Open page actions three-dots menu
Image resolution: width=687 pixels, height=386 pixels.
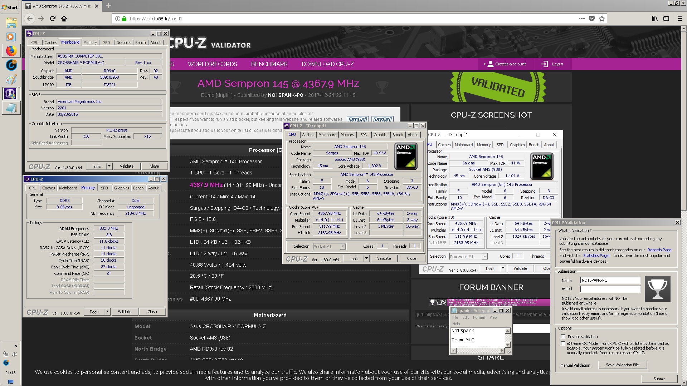coord(582,19)
